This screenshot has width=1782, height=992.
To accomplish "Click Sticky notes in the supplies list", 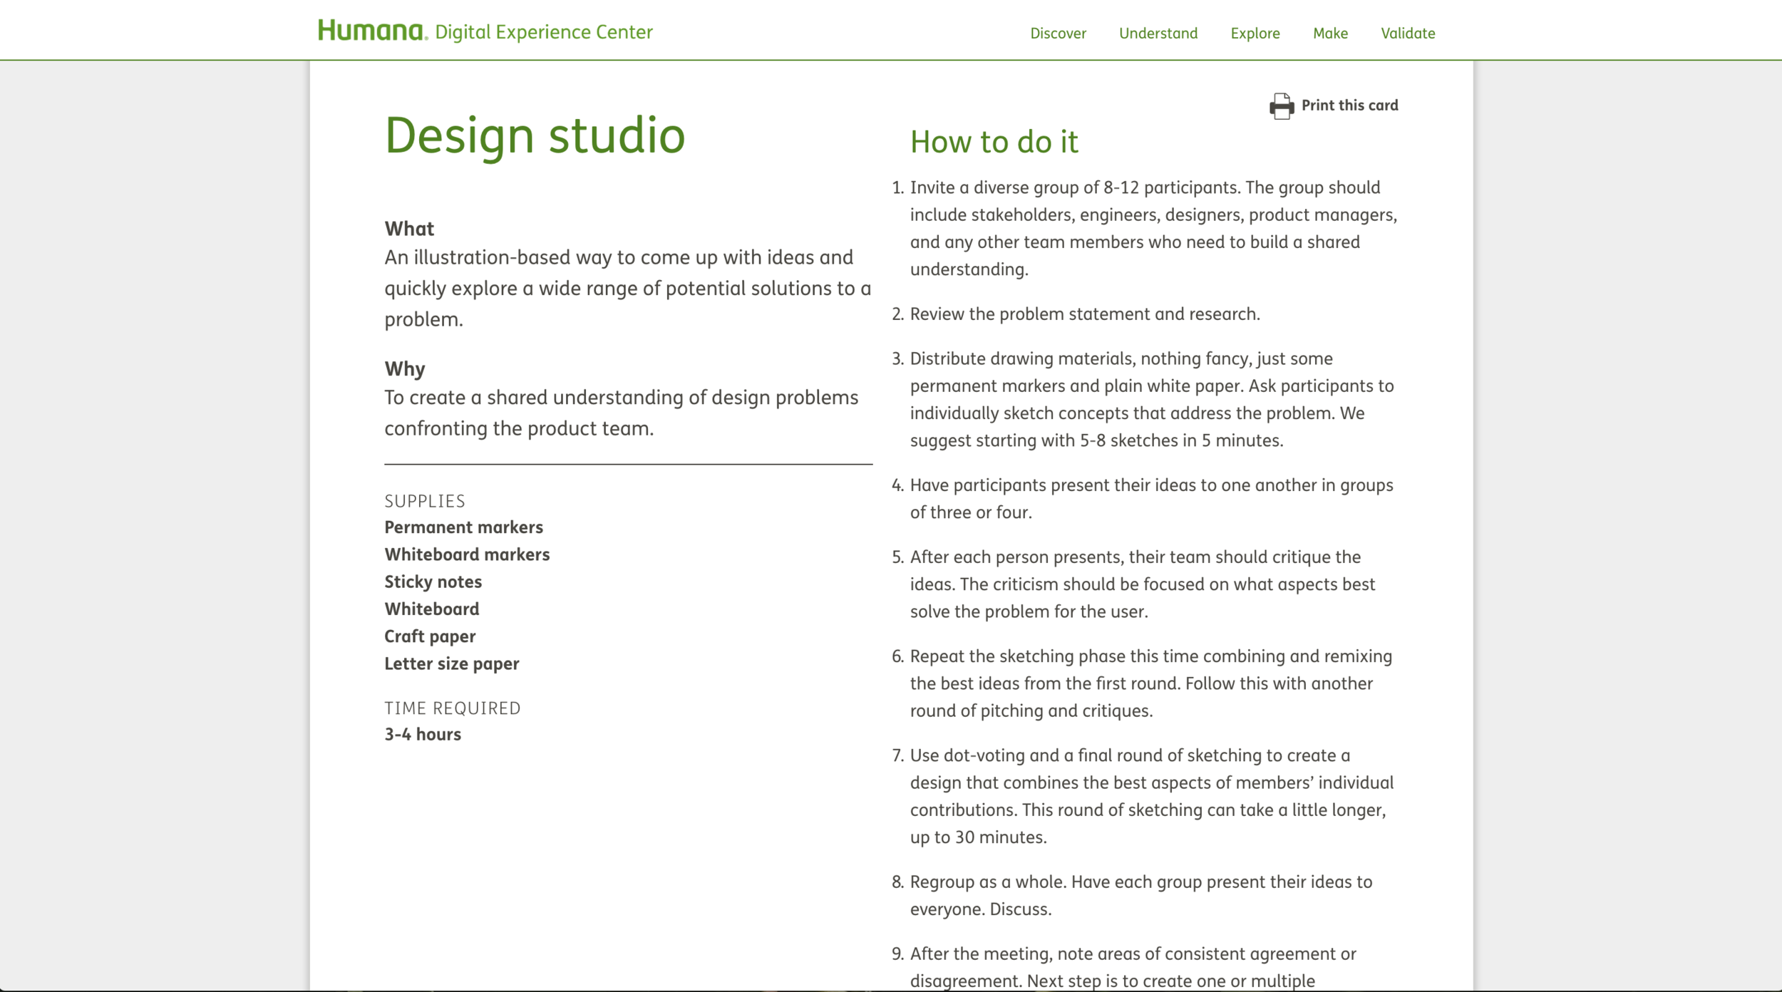I will tap(433, 582).
